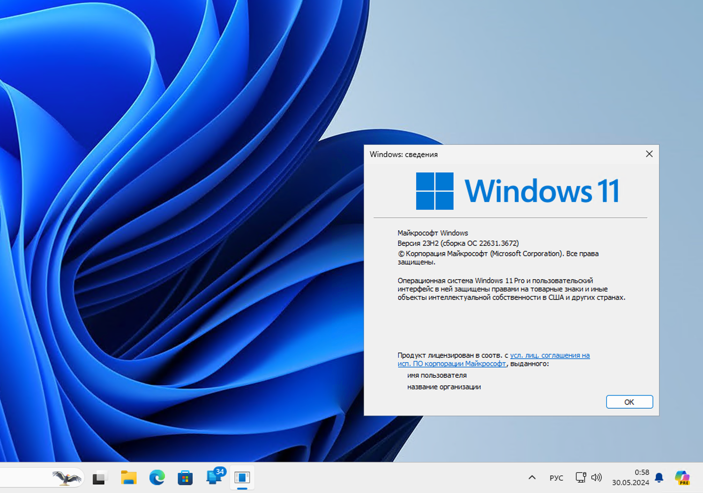
Task: Open the chat app showing 34 notifications
Action: click(213, 478)
